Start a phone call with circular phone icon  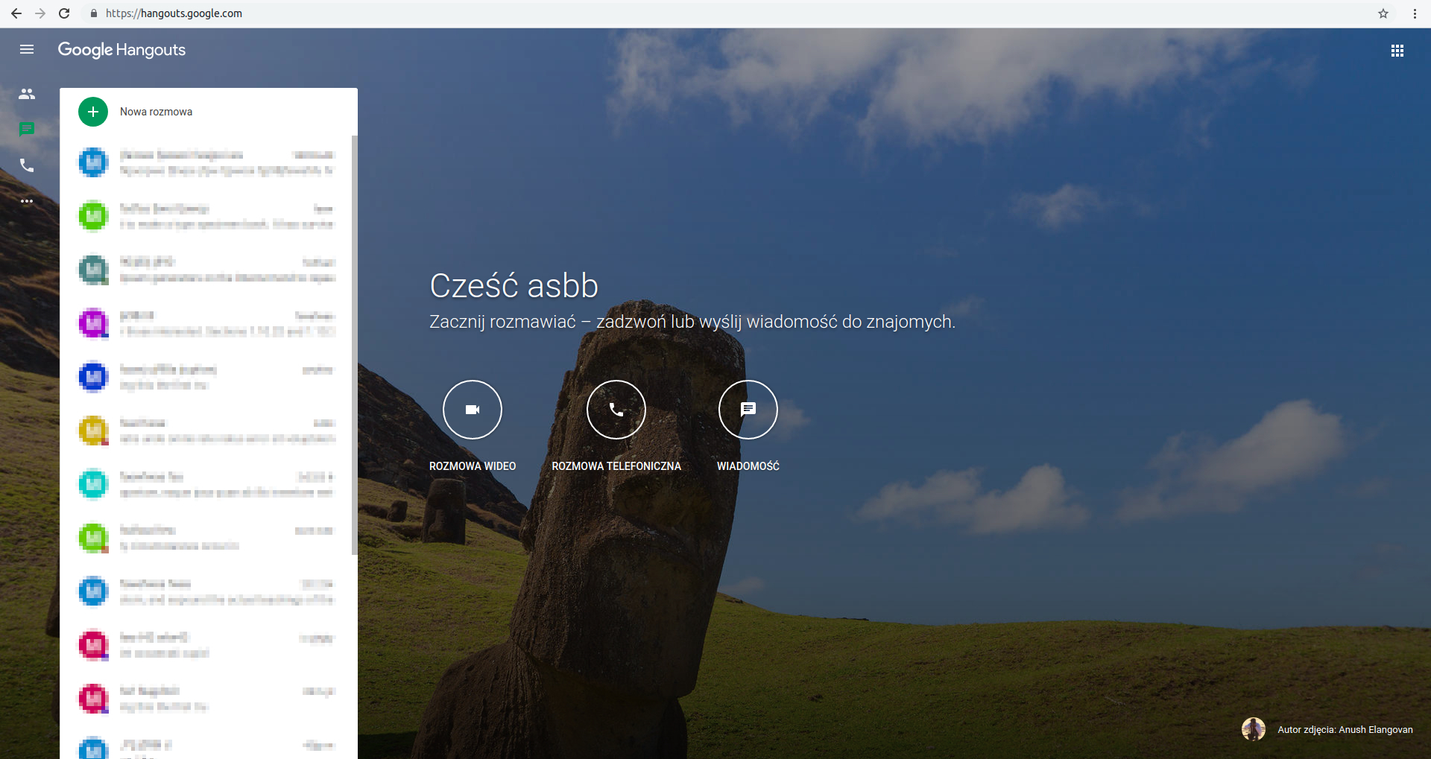[x=616, y=410]
